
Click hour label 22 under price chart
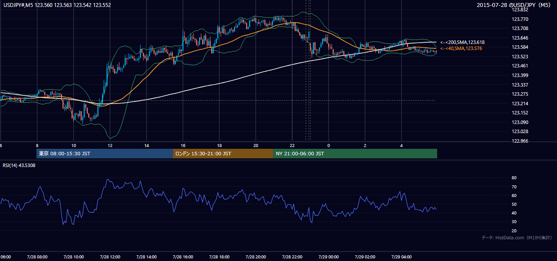tap(292, 146)
